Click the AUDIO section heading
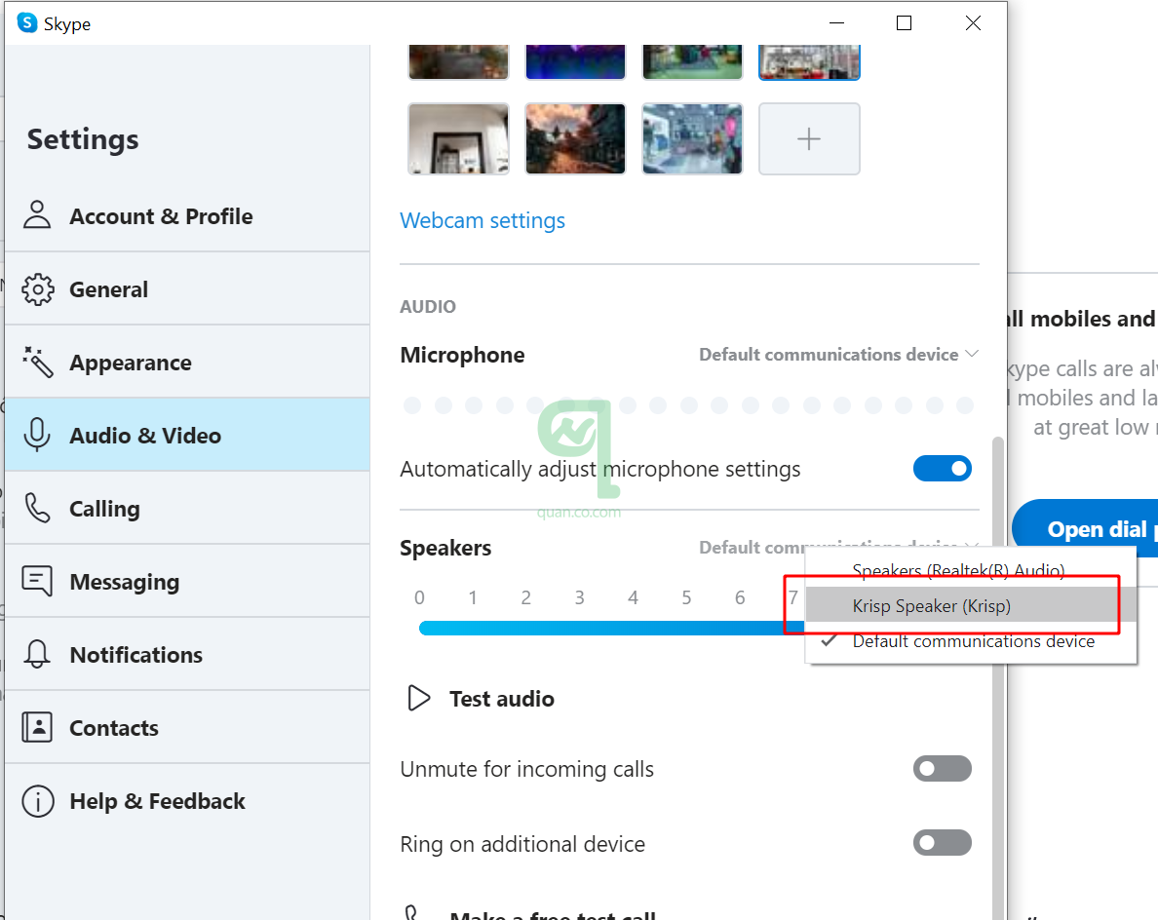 tap(428, 306)
